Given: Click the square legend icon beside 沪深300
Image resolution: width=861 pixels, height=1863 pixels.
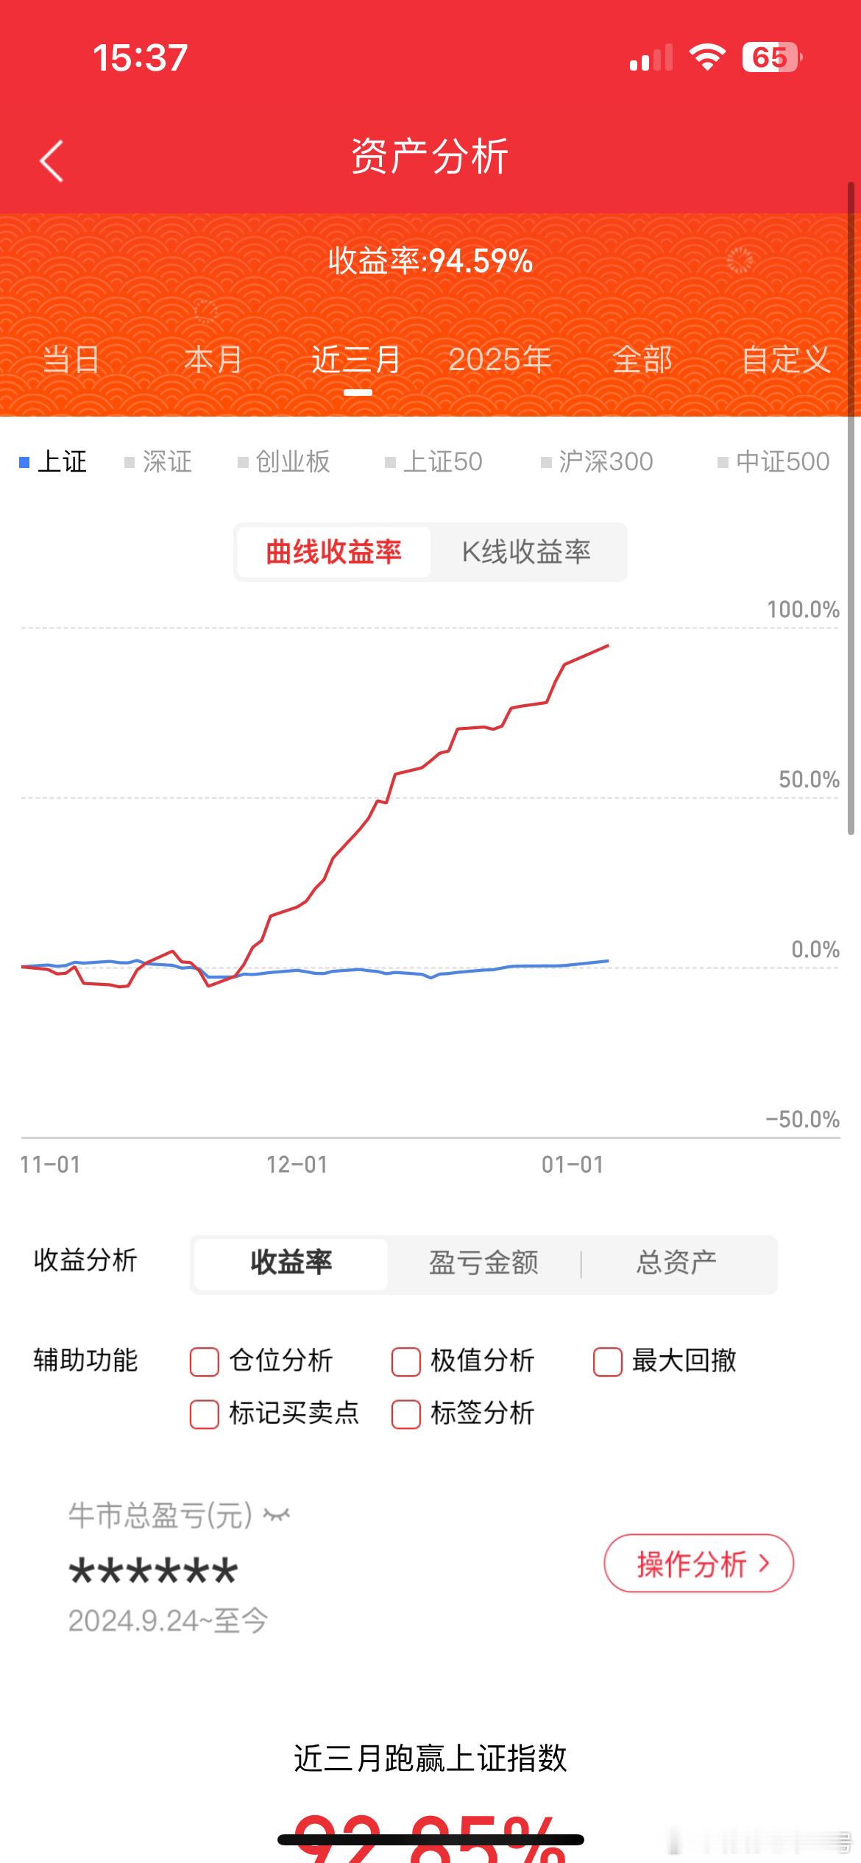Looking at the screenshot, I should [545, 462].
